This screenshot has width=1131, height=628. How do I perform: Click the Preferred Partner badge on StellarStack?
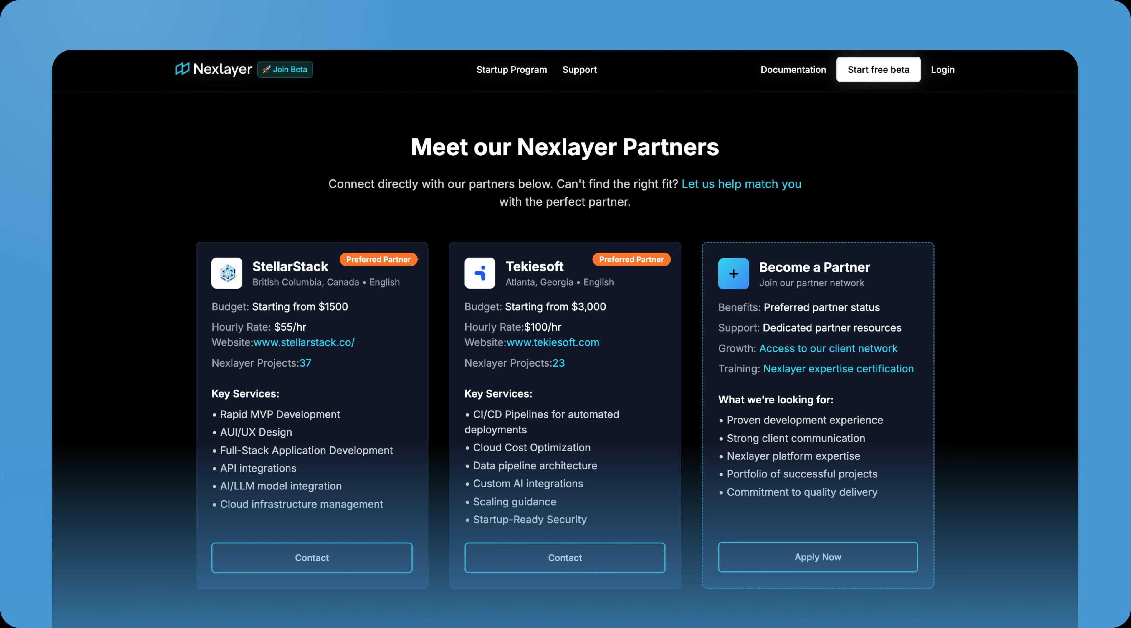tap(378, 259)
